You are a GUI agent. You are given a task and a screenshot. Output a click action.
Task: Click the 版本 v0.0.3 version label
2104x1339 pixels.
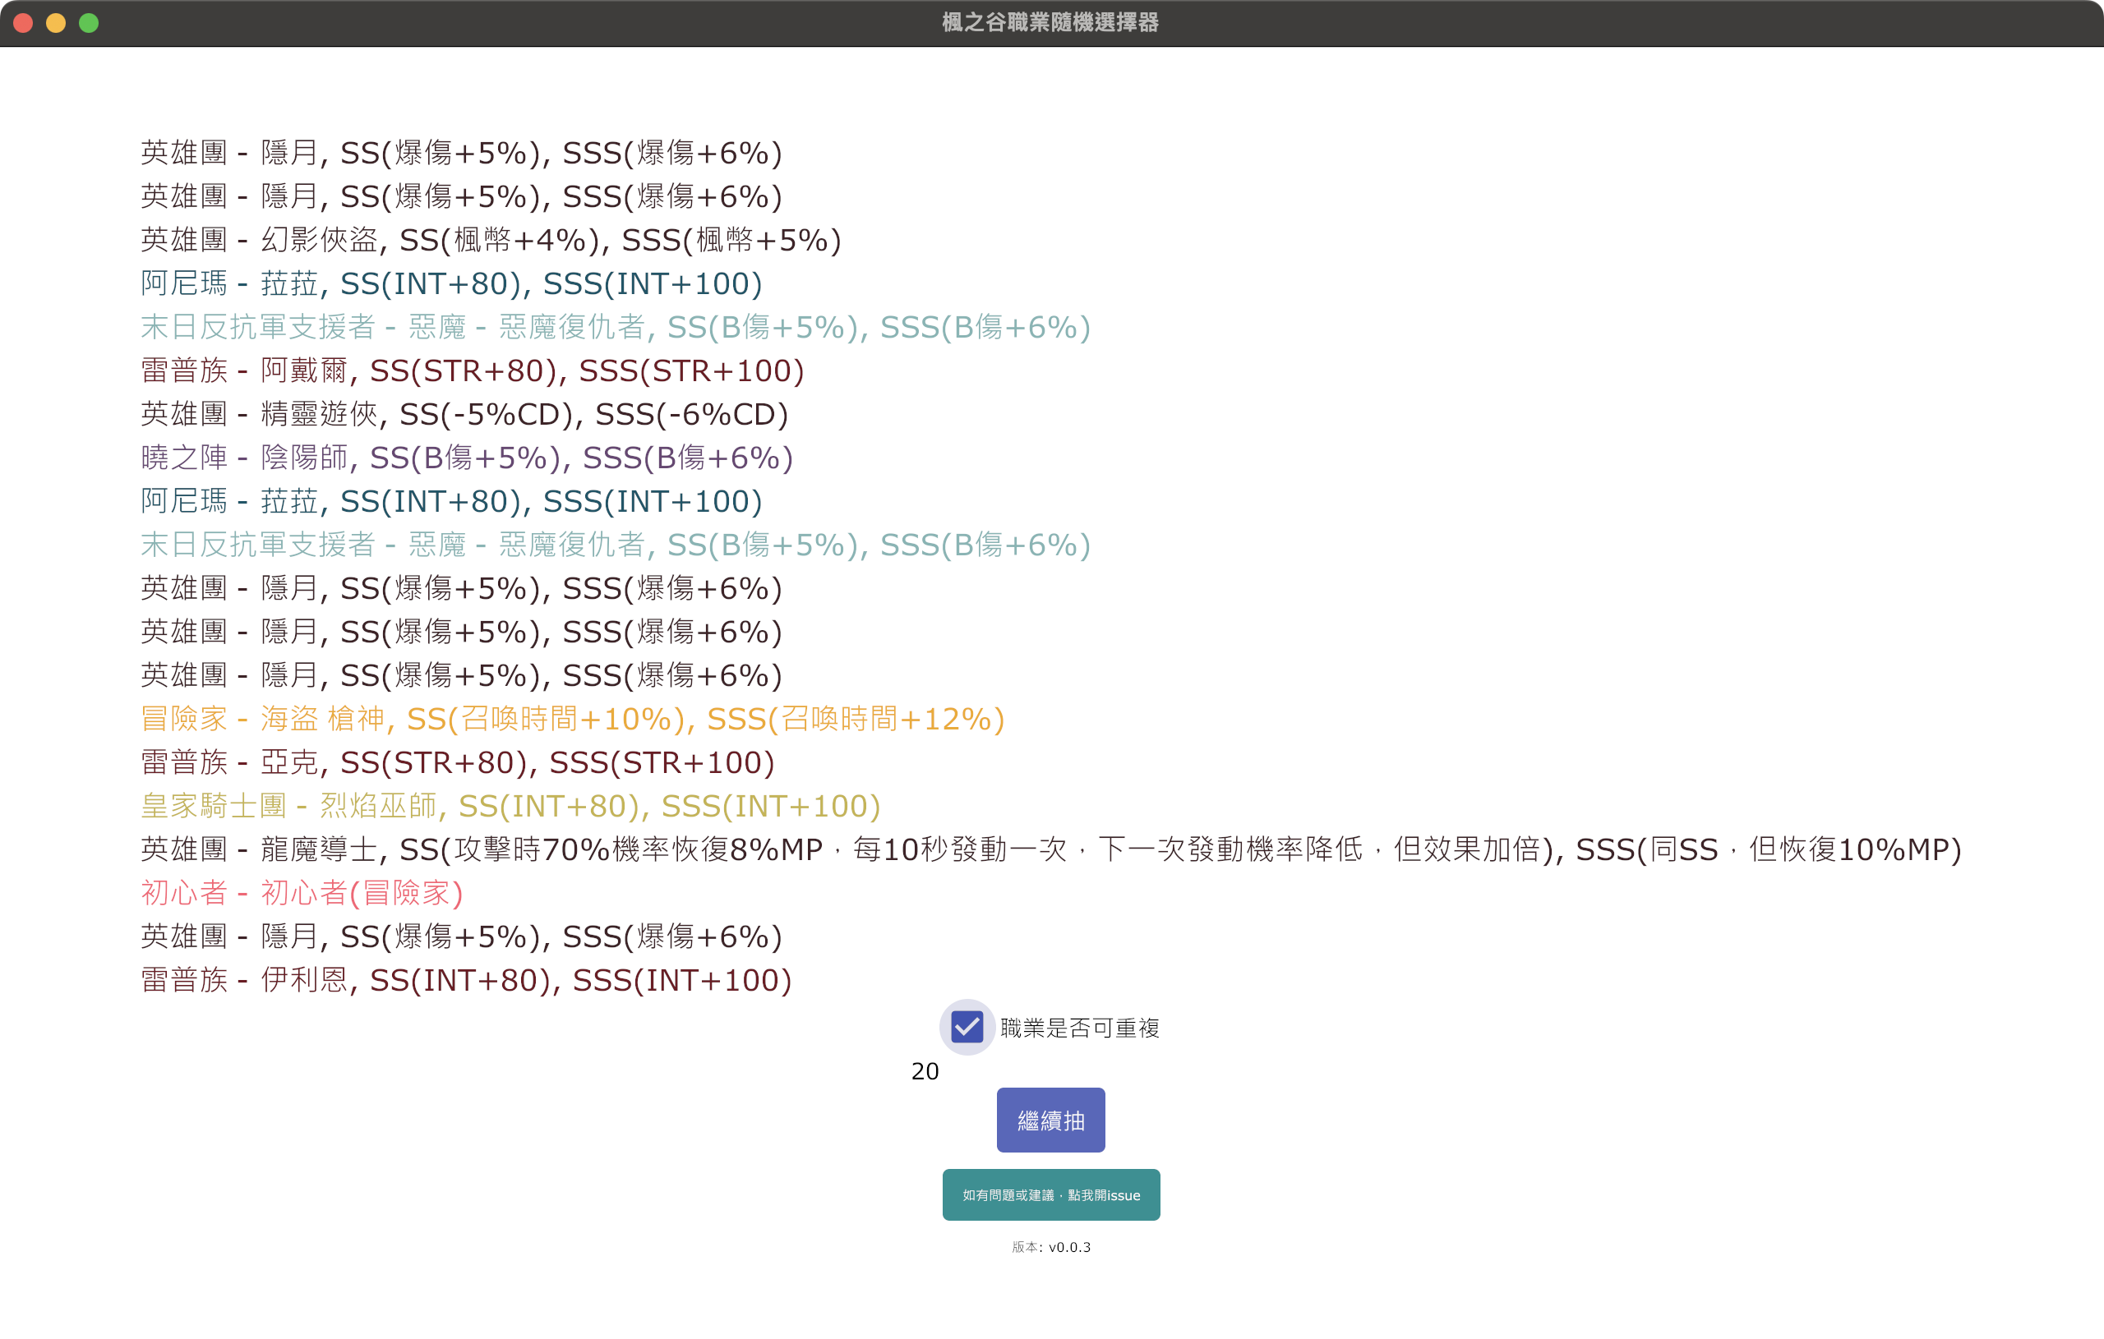(1050, 1246)
